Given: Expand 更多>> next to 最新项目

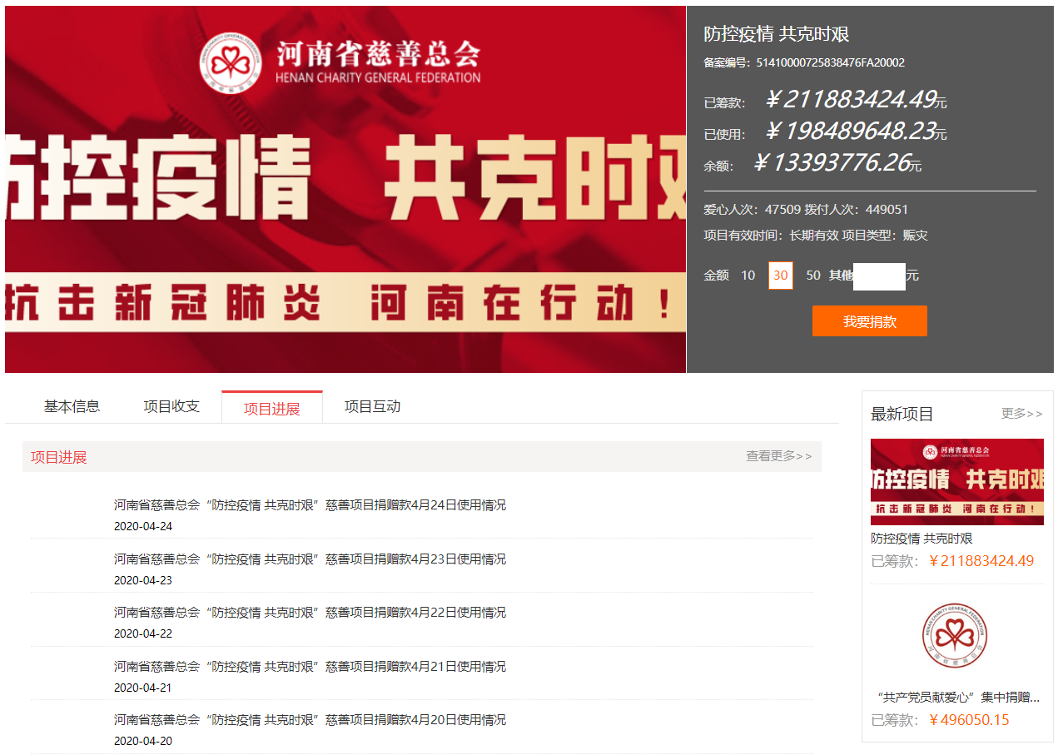Looking at the screenshot, I should (x=1021, y=414).
